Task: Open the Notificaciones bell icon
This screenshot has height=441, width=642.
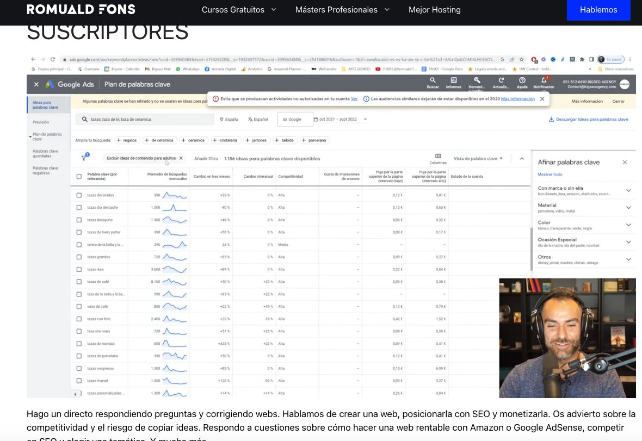Action: tap(544, 80)
